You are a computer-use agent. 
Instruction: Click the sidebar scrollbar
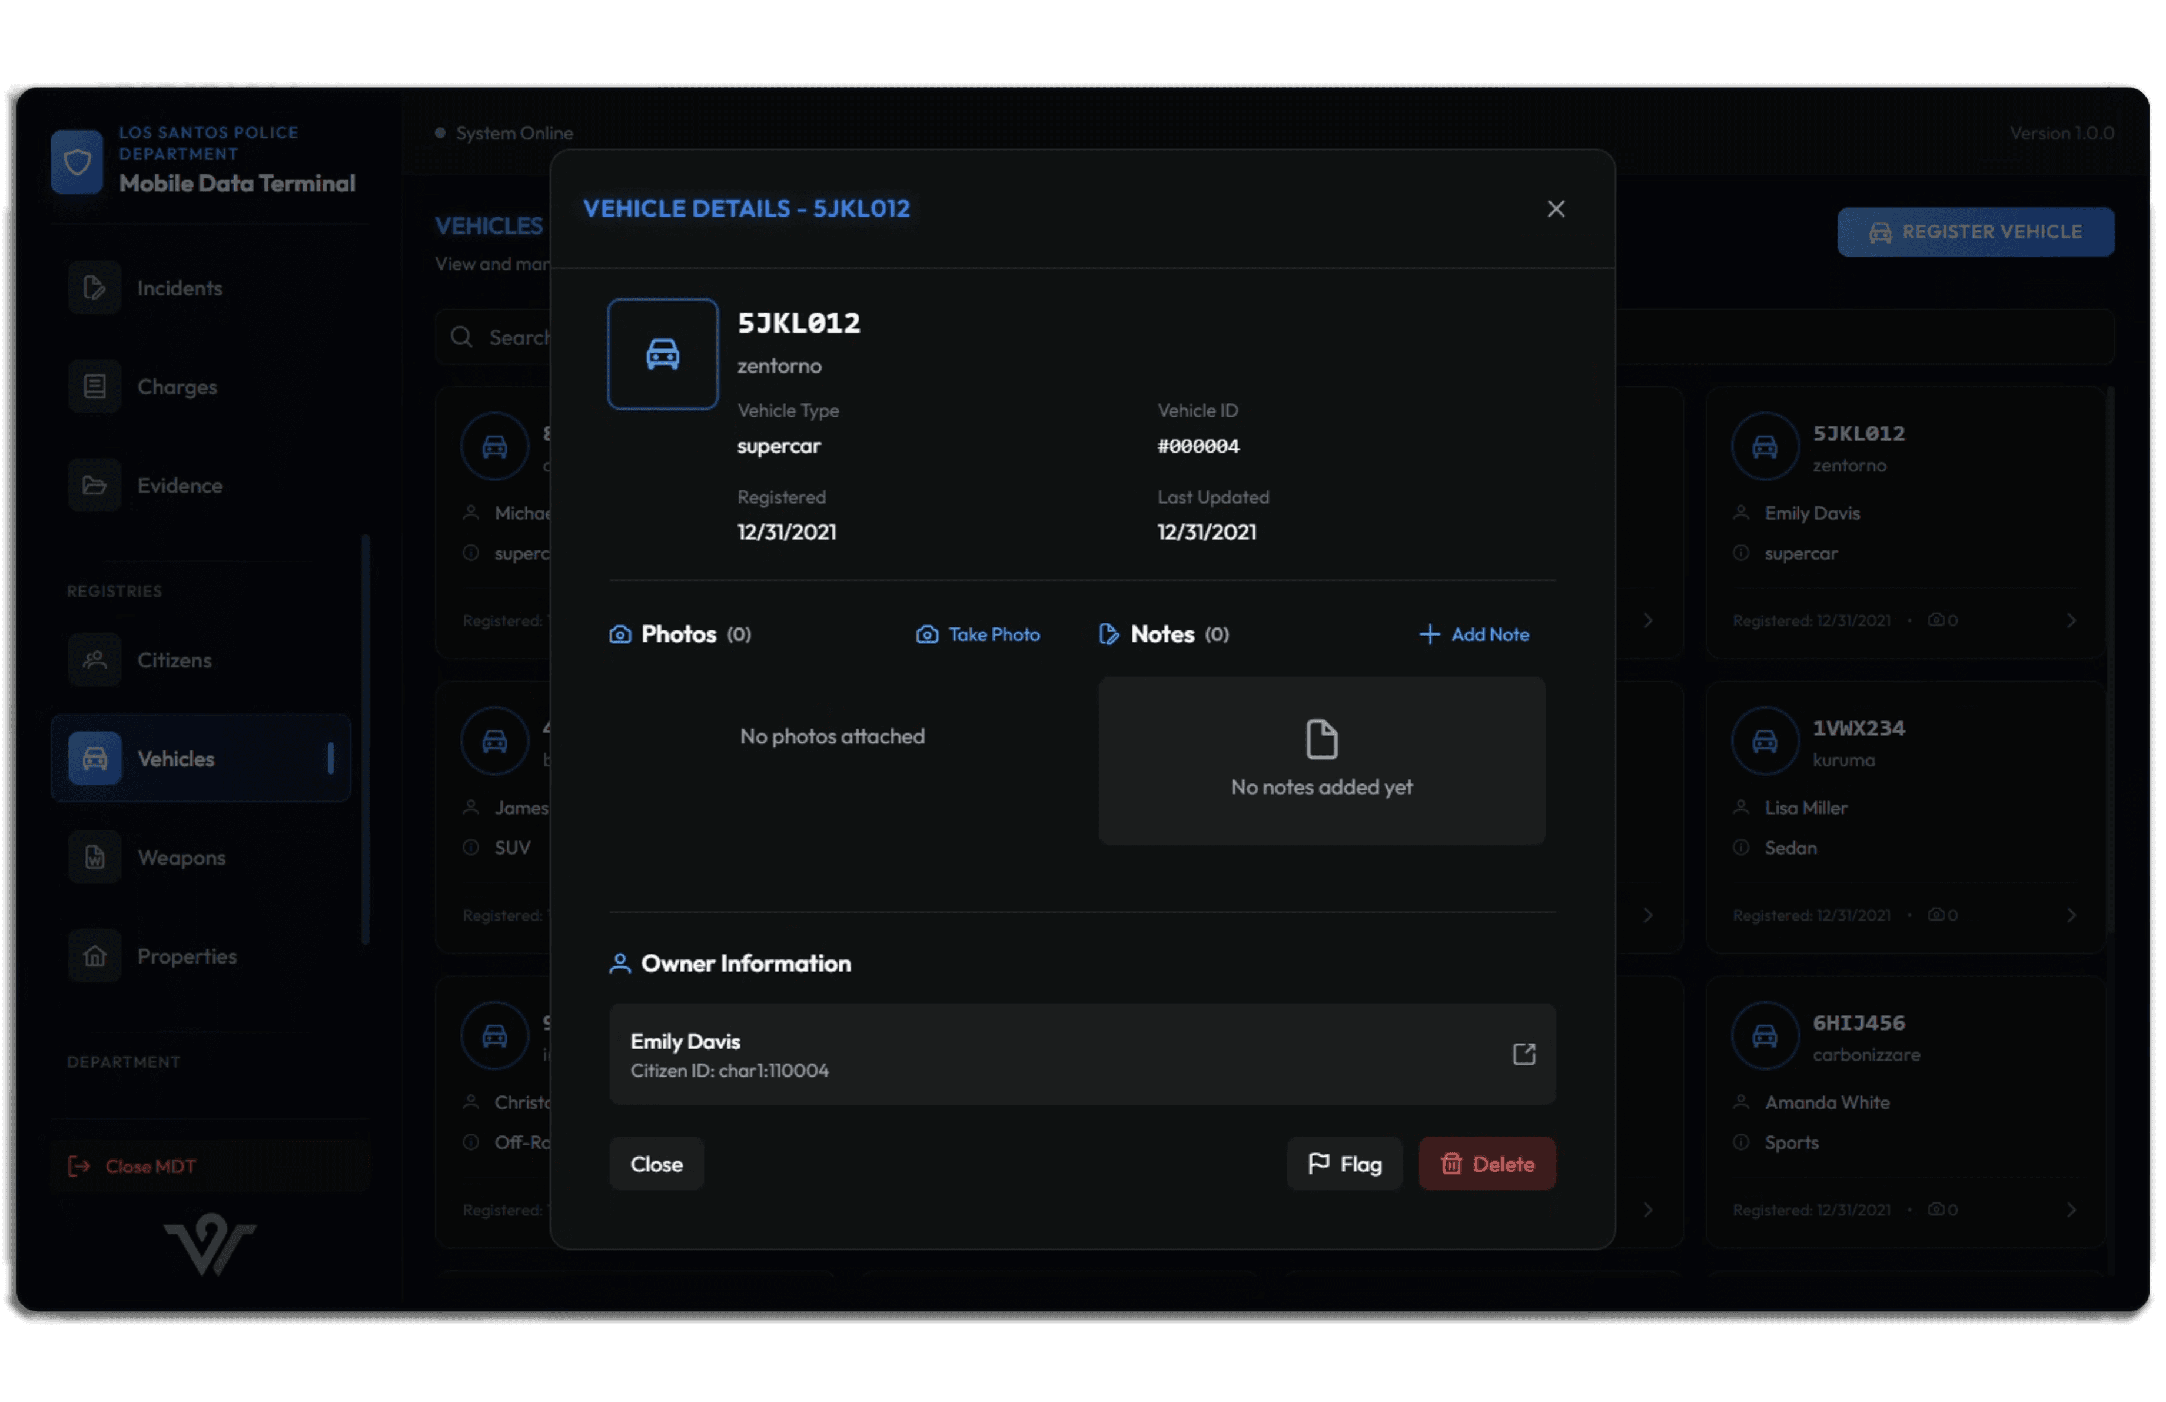(x=365, y=740)
